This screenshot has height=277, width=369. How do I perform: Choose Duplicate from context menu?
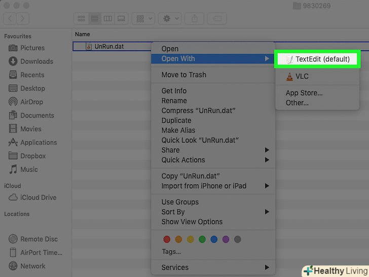pos(213,120)
